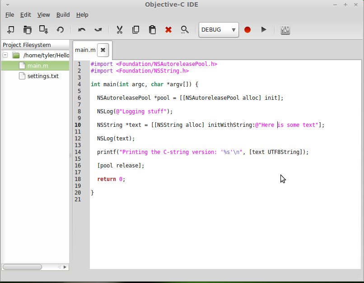This screenshot has height=283, width=364.
Task: Click the New File toolbar icon
Action: click(x=11, y=30)
